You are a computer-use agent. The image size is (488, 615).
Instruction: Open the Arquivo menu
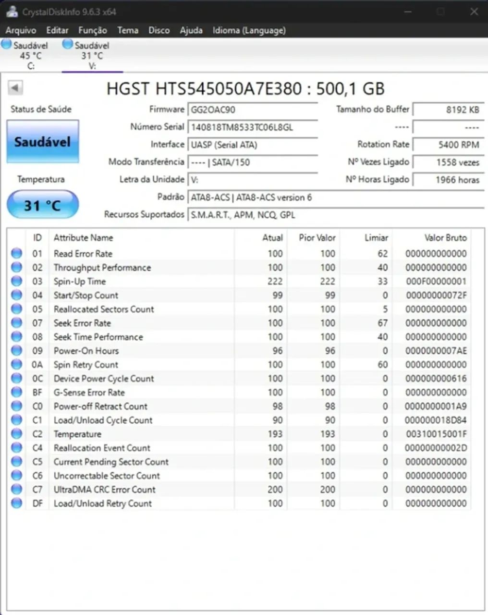point(21,30)
